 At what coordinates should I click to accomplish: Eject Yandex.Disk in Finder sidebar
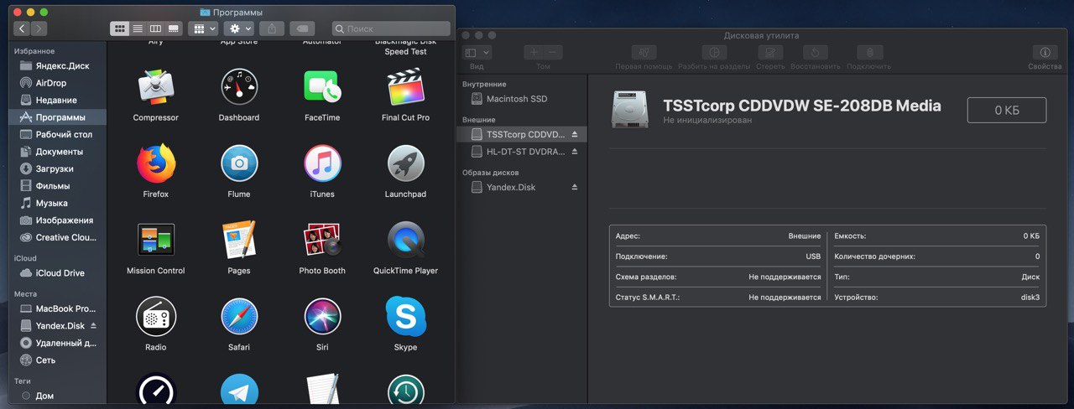(x=94, y=325)
